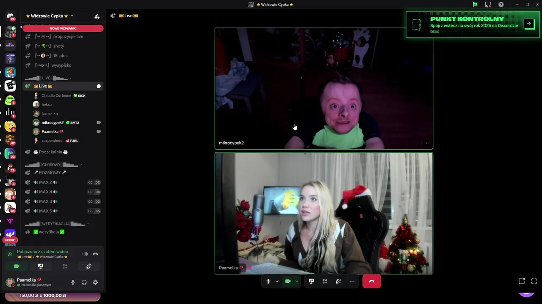Open the Checkpoint flag icon in title bar
Viewport: 542px width, 304px height.
[475, 5]
